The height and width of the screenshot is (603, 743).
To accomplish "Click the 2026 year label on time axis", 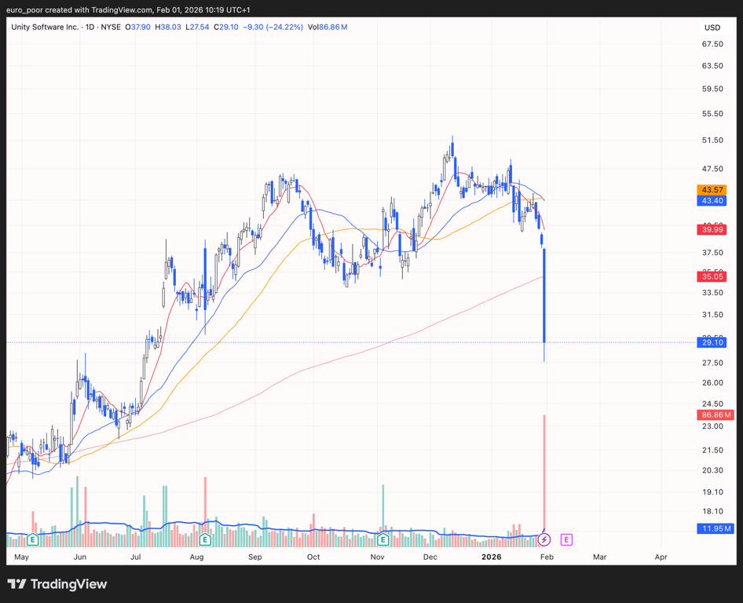I will pos(491,557).
